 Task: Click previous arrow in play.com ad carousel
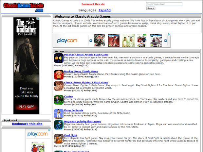(91, 41)
